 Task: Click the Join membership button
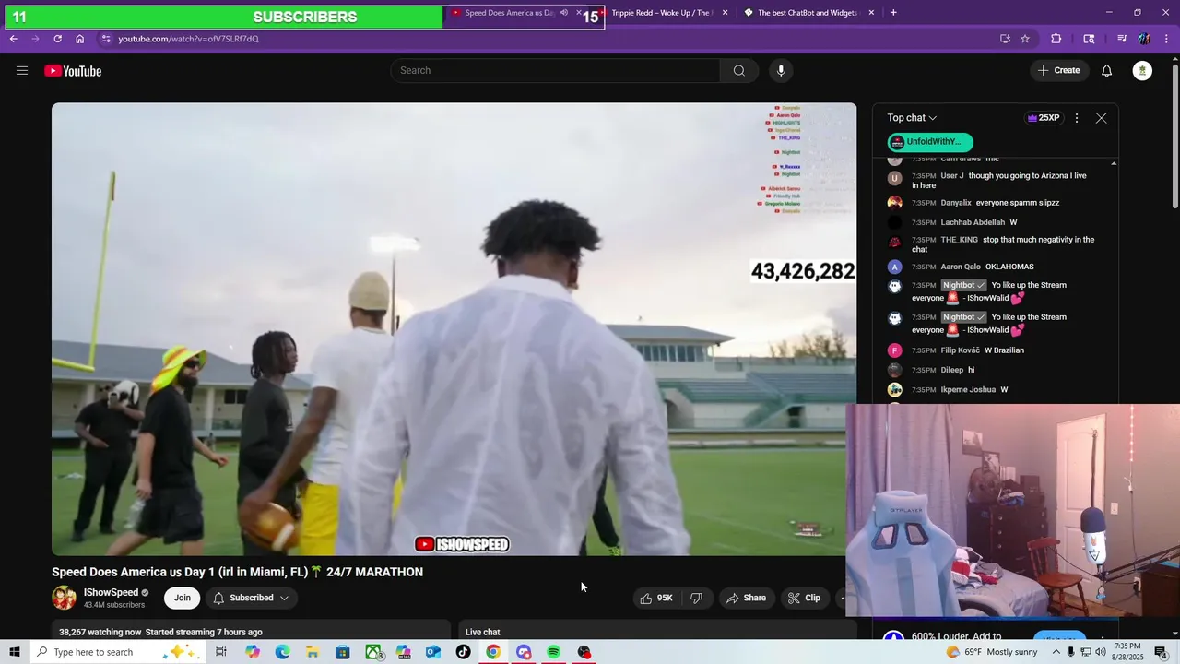point(183,598)
